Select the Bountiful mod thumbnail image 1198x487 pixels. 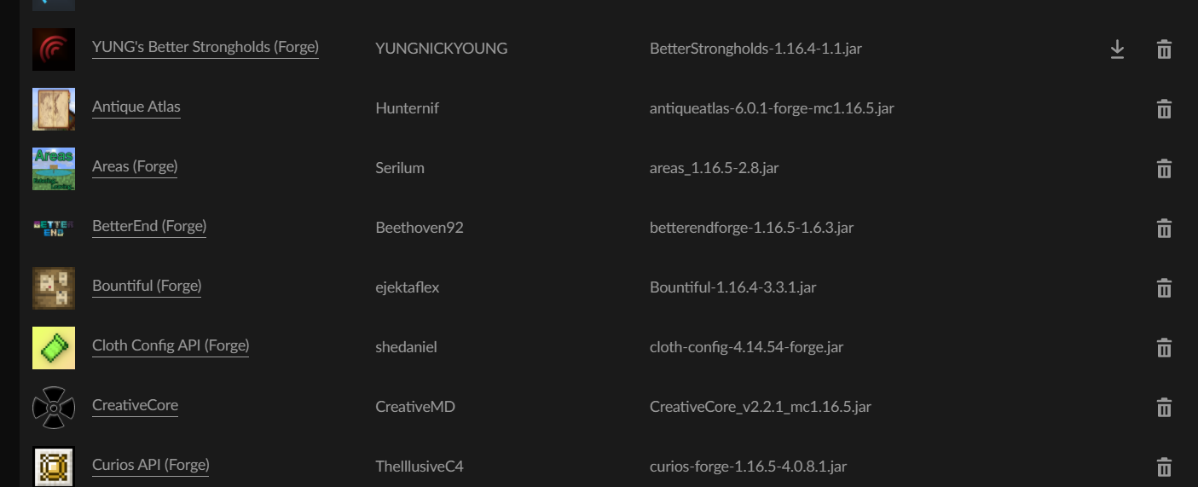(x=54, y=288)
